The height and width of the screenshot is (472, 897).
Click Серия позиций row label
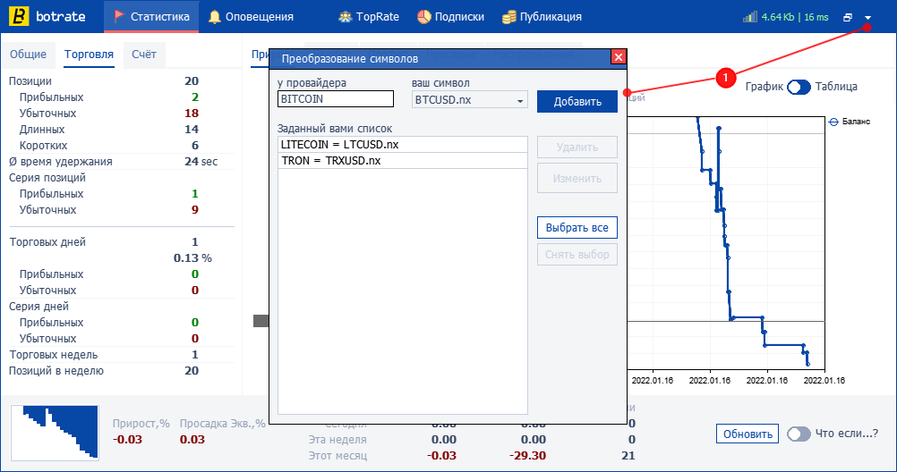click(x=47, y=178)
